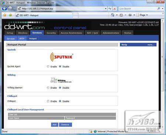Viewport: 166px width, 135px height.
Task: Open Favorites Center star icon
Action: 5,15
